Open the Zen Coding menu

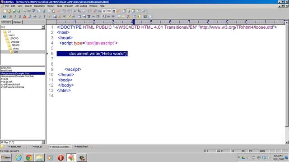point(81,6)
